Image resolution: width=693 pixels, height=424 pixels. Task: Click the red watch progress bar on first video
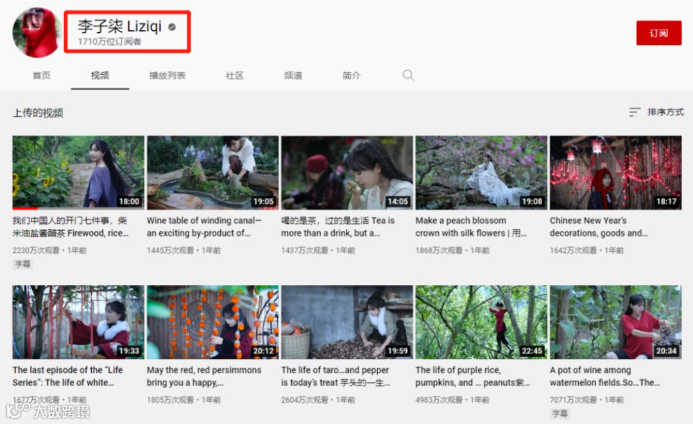point(25,208)
